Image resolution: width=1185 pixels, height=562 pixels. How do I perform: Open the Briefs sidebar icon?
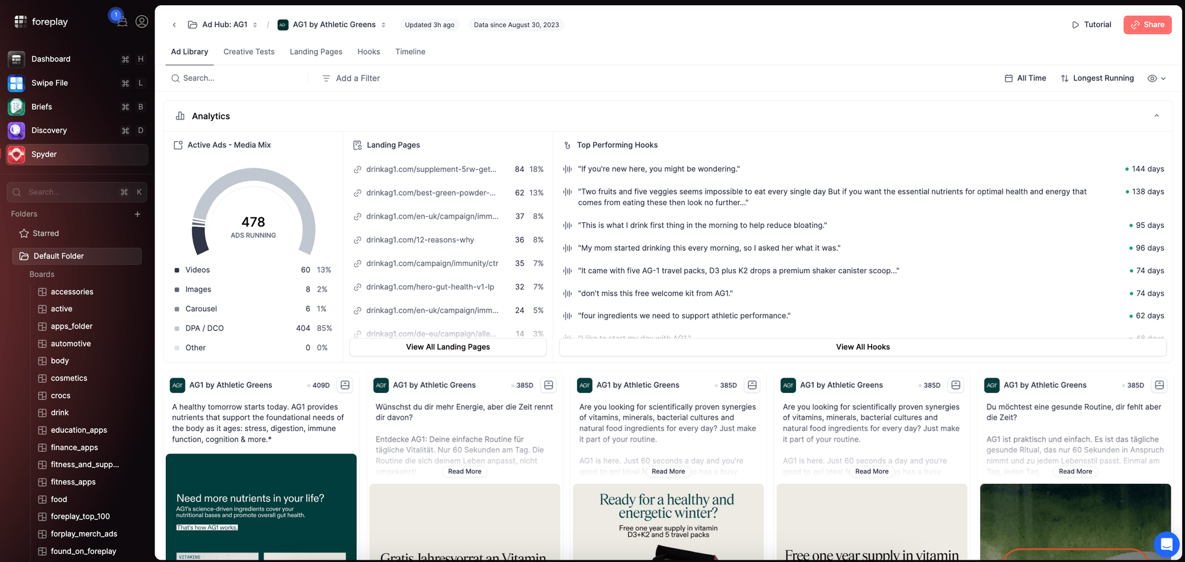(17, 107)
